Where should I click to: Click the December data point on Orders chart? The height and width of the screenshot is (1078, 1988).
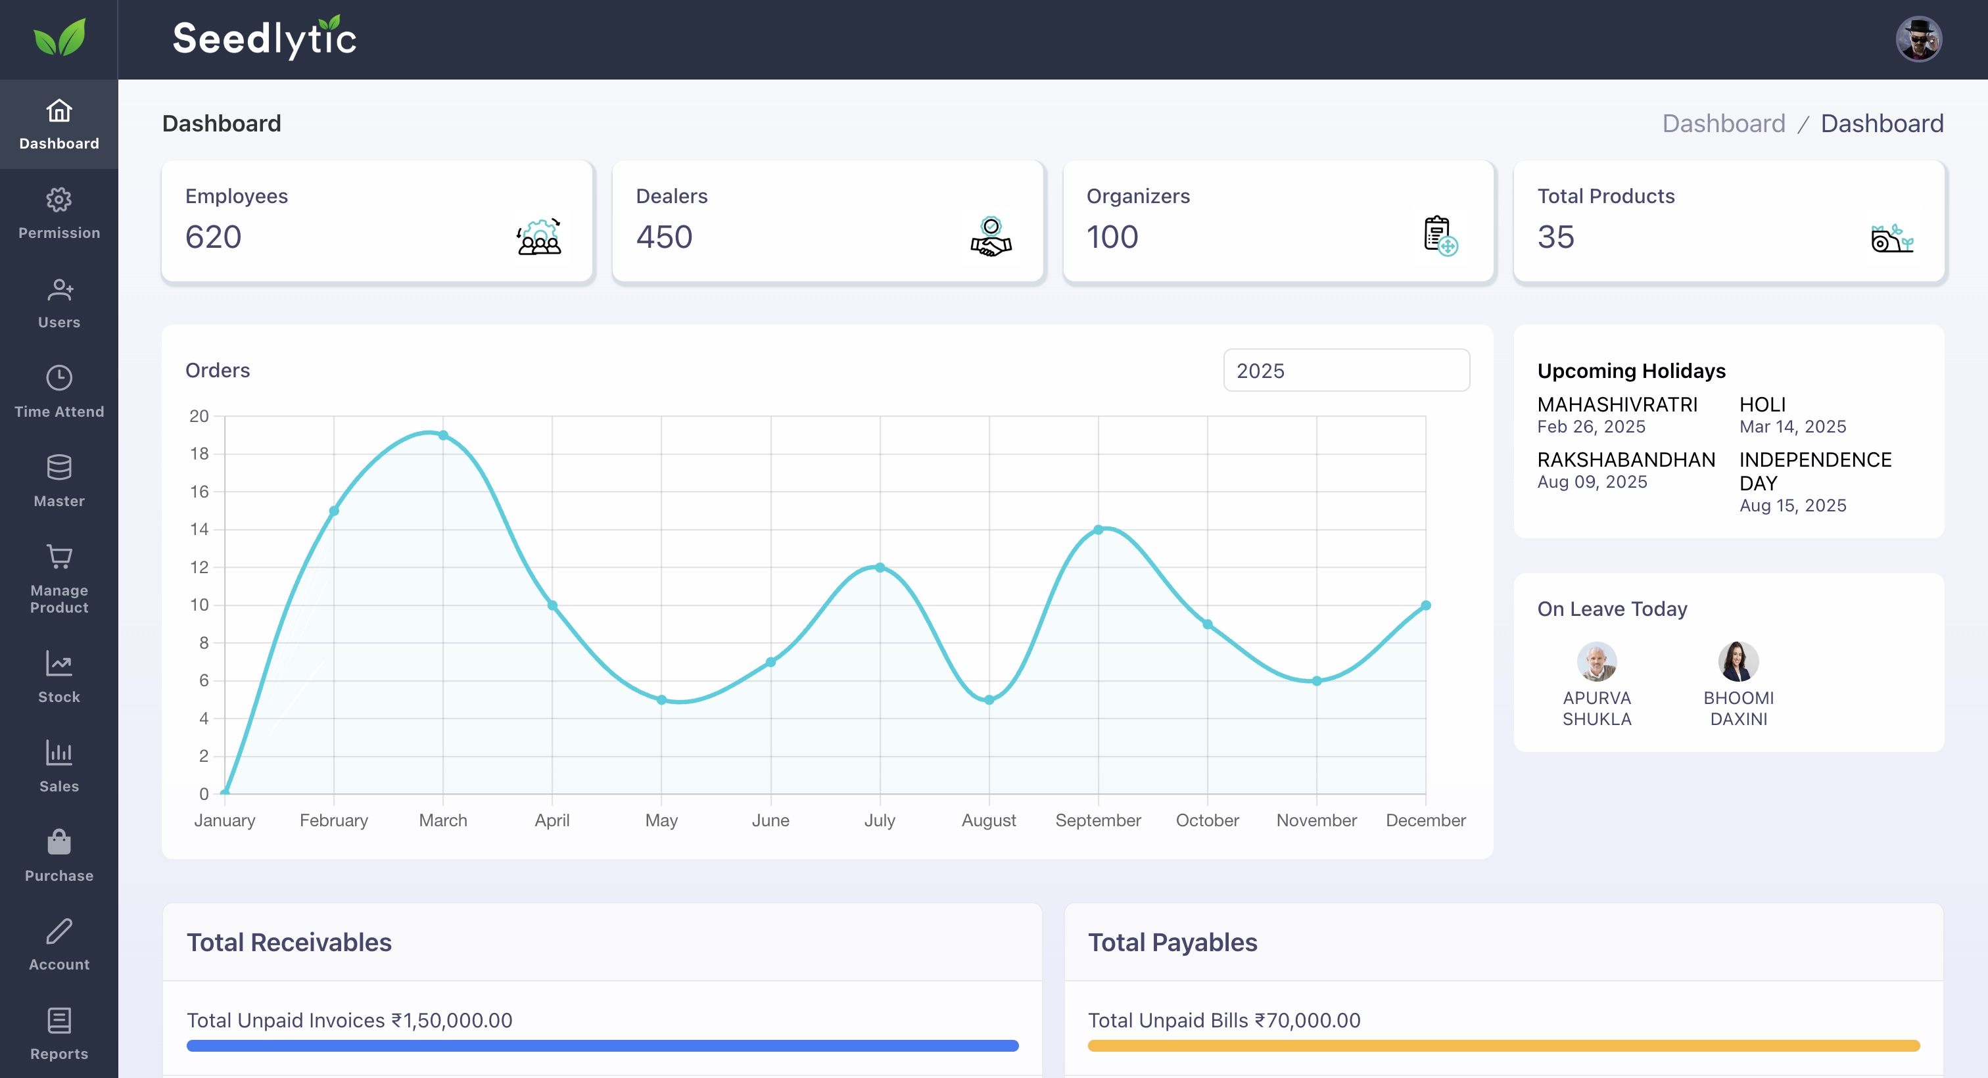click(1425, 605)
